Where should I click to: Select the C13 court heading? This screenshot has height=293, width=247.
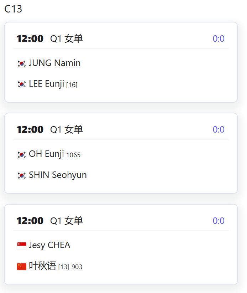coord(13,9)
